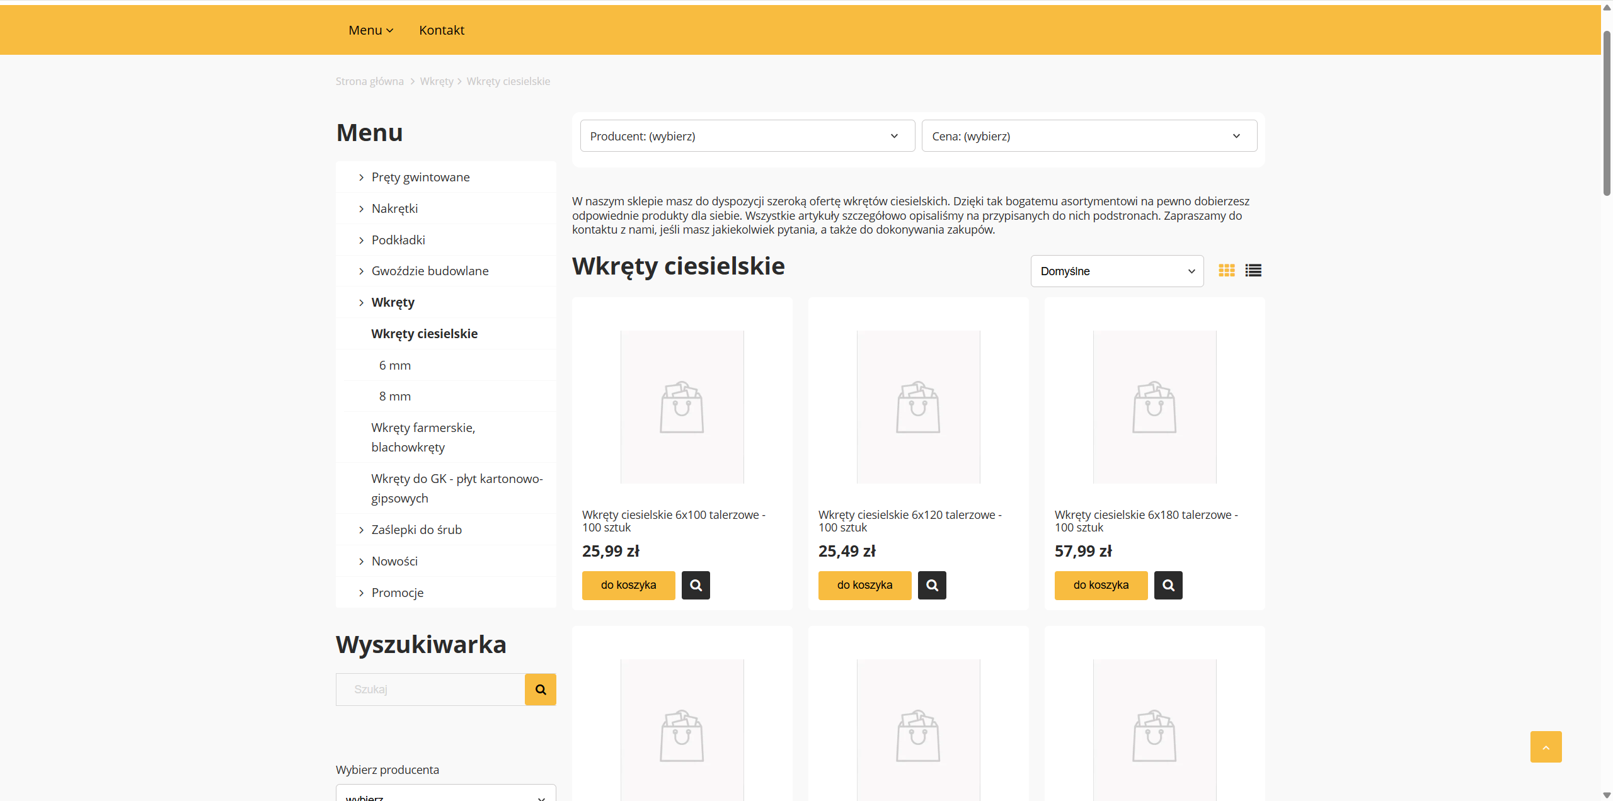Open the Kontakt page from top bar
Screen dimensions: 1613x801
tap(441, 30)
